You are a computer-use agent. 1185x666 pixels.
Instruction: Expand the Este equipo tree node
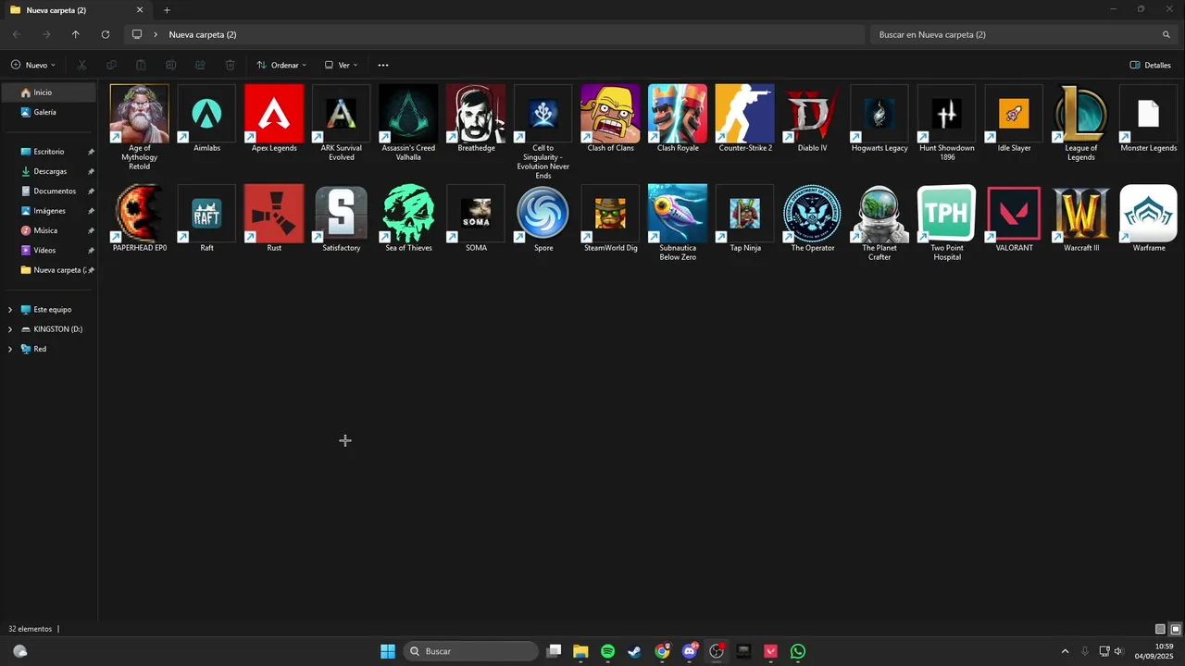[x=10, y=310]
